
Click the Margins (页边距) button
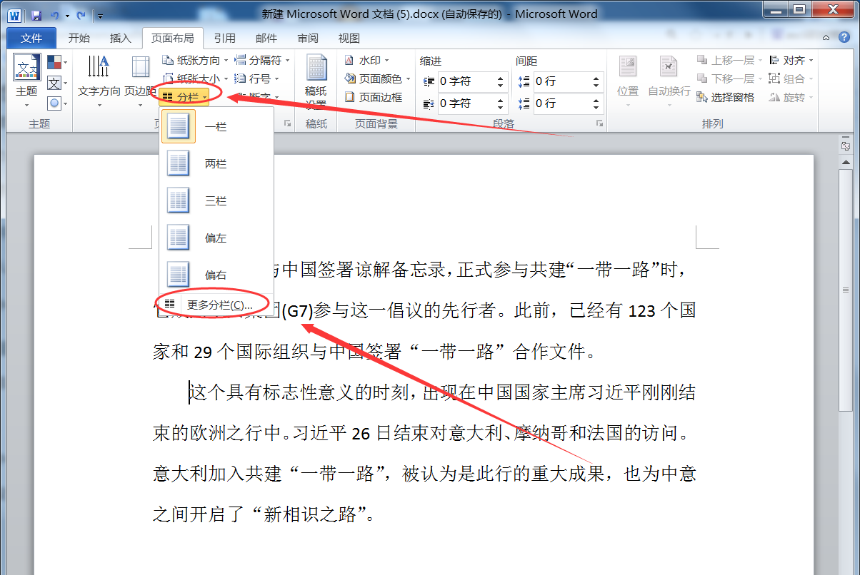point(141,81)
